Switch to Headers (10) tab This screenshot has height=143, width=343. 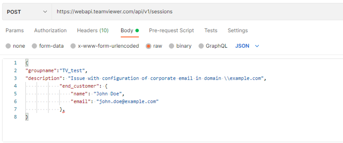click(93, 31)
